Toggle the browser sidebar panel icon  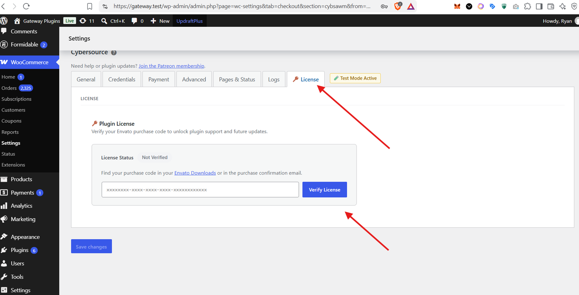click(539, 6)
